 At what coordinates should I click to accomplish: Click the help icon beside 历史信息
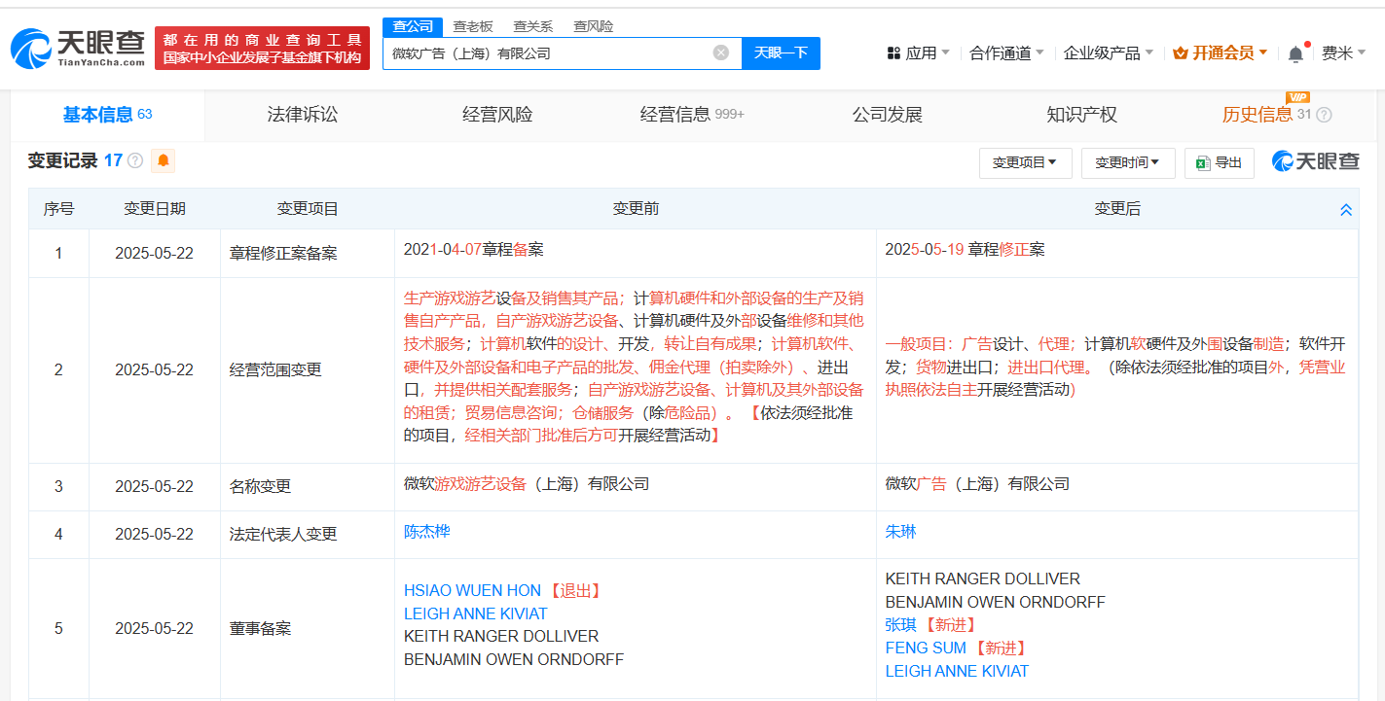click(x=1324, y=116)
